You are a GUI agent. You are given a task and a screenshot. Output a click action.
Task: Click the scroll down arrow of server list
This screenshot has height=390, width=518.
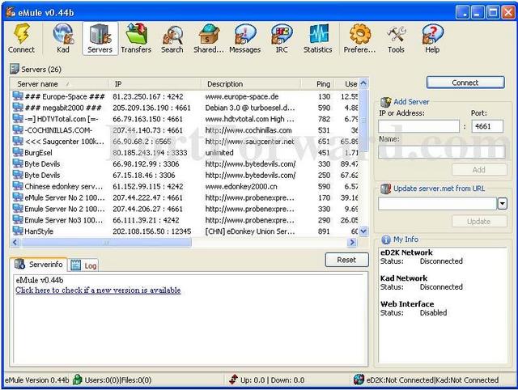coord(363,231)
